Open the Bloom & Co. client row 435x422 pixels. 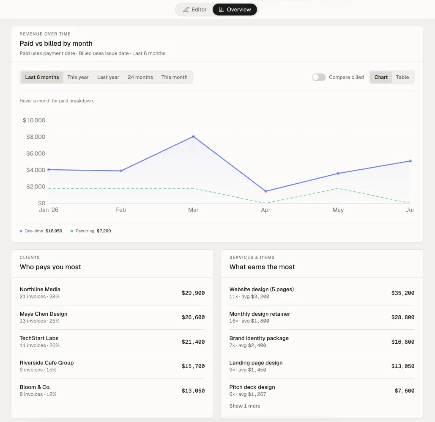coord(112,391)
